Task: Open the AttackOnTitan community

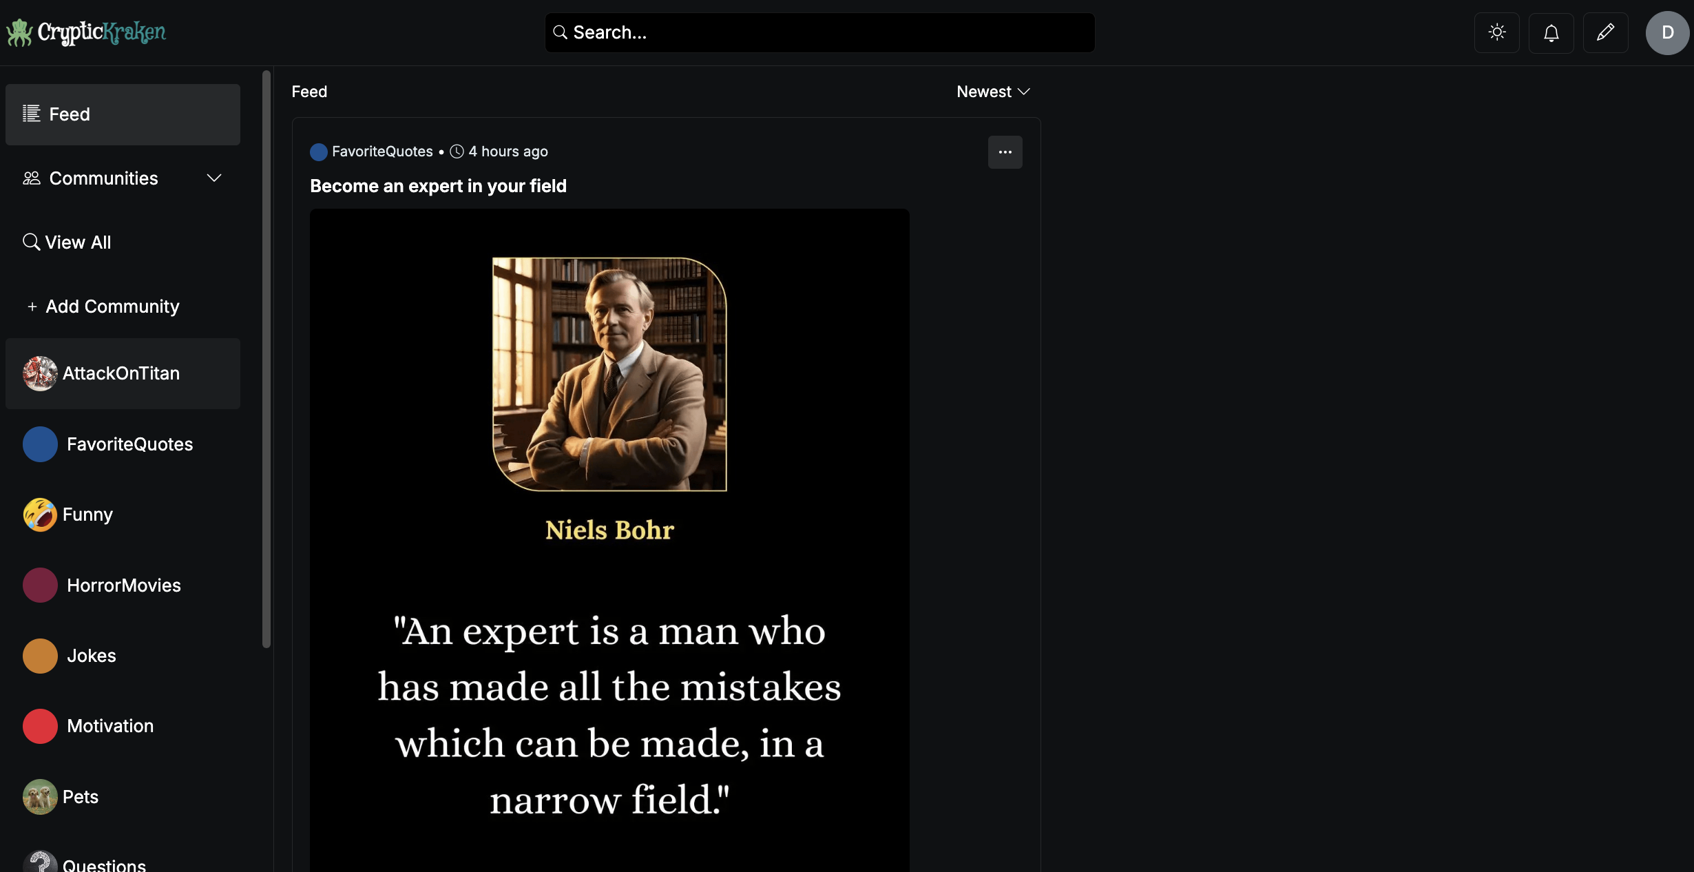Action: (121, 373)
